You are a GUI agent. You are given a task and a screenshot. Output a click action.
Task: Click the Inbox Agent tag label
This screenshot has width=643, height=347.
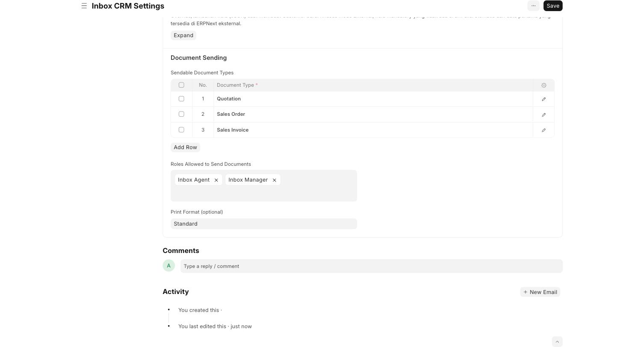click(194, 180)
